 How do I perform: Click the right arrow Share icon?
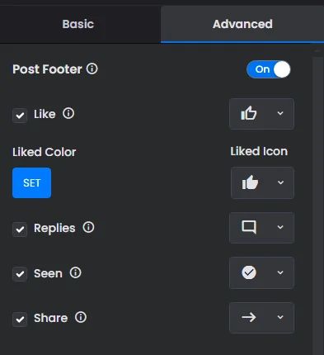pos(249,317)
